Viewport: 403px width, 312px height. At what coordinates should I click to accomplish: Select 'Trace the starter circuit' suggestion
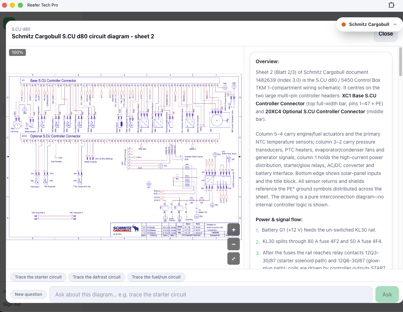(38, 277)
